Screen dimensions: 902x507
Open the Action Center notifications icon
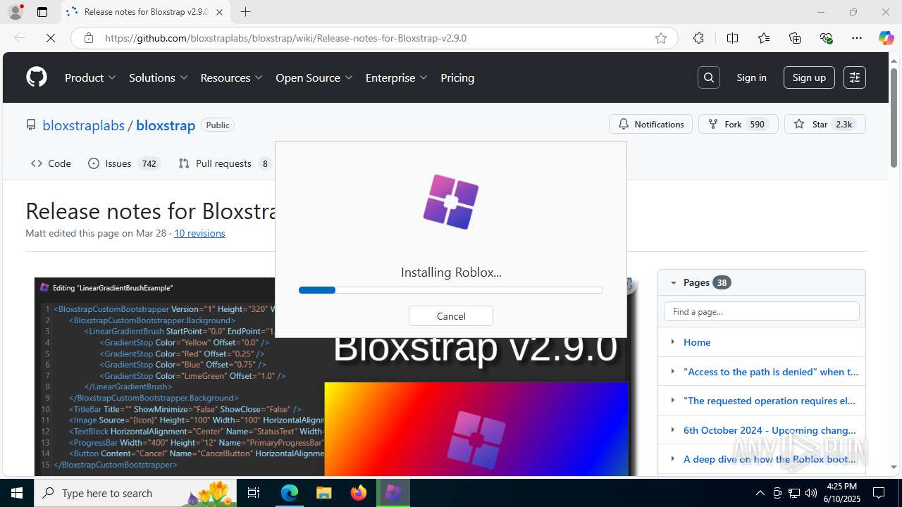[x=879, y=493]
